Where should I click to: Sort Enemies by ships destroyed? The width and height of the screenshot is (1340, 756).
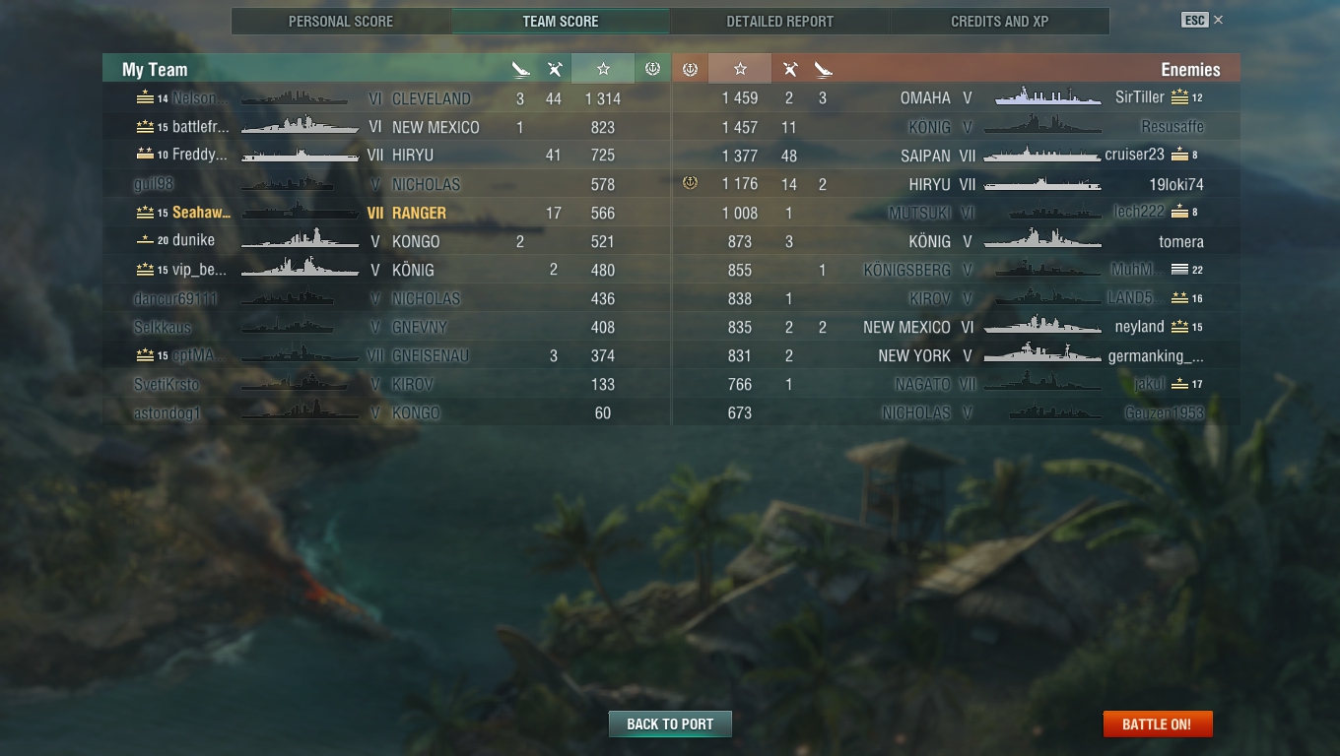tap(823, 69)
